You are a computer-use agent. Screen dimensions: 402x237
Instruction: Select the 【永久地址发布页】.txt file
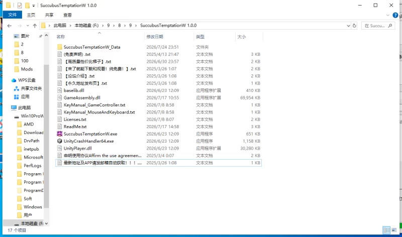pyautogui.click(x=85, y=83)
